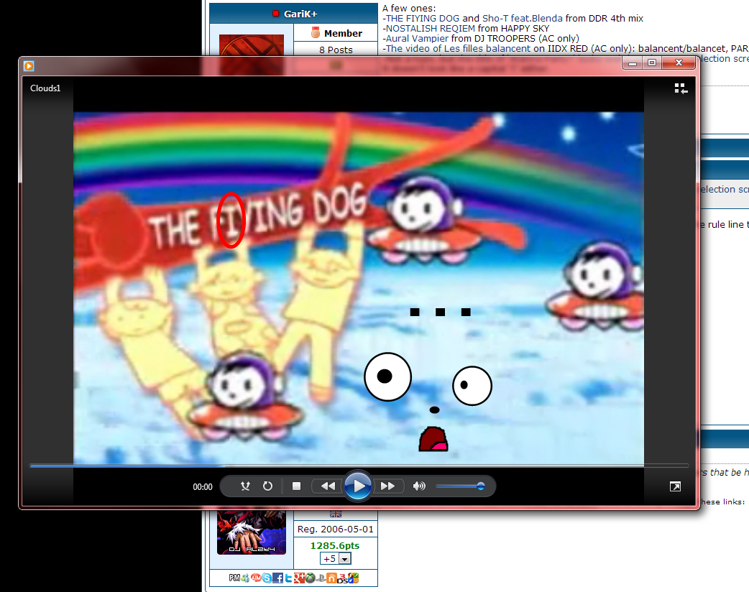This screenshot has height=592, width=749.
Task: Click the colorful four-square icon
Action: pos(353,578)
